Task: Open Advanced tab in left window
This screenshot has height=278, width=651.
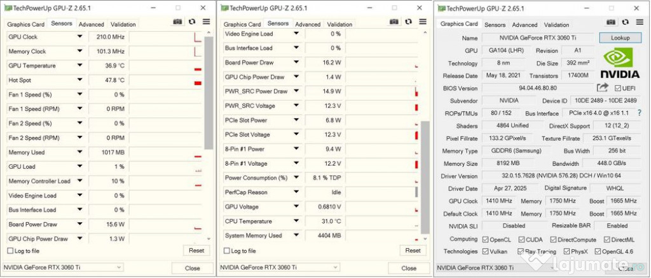Action: pyautogui.click(x=92, y=24)
